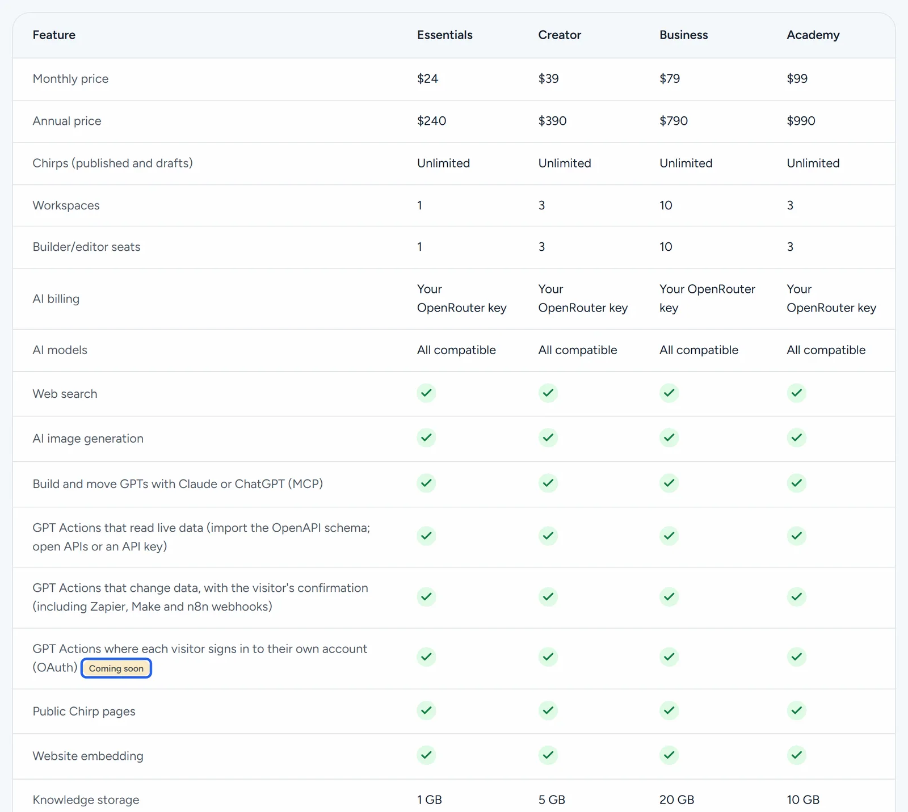Click the MCP build checkmark under Academy
Image resolution: width=908 pixels, height=812 pixels.
click(796, 483)
